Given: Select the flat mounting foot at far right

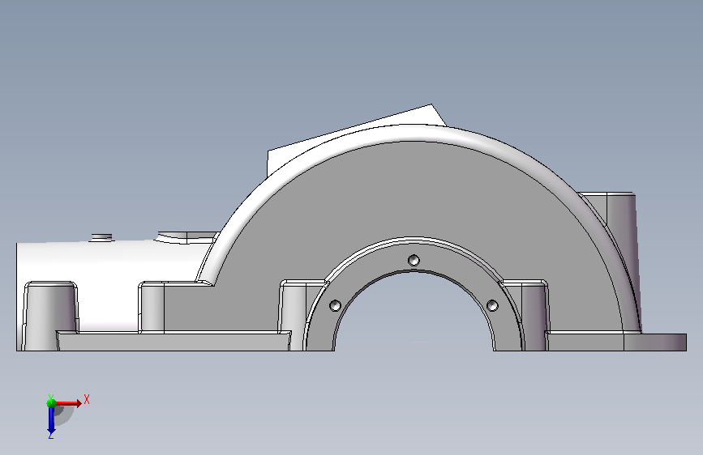Looking at the screenshot, I should [654, 342].
